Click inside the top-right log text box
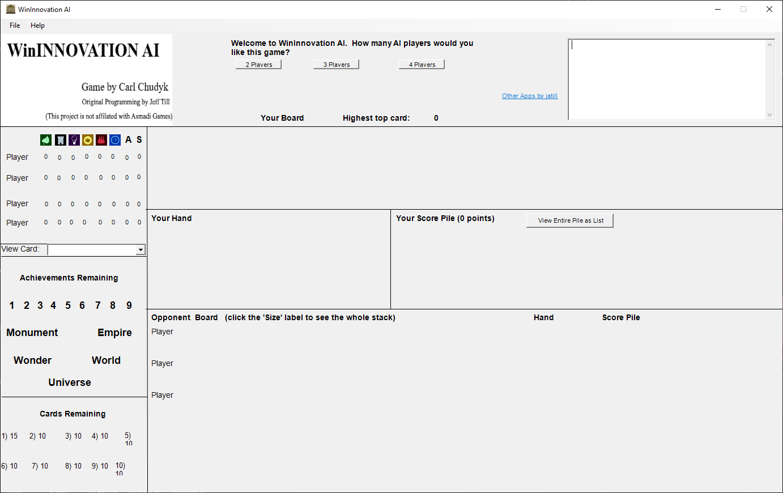Image resolution: width=783 pixels, height=493 pixels. pyautogui.click(x=666, y=79)
